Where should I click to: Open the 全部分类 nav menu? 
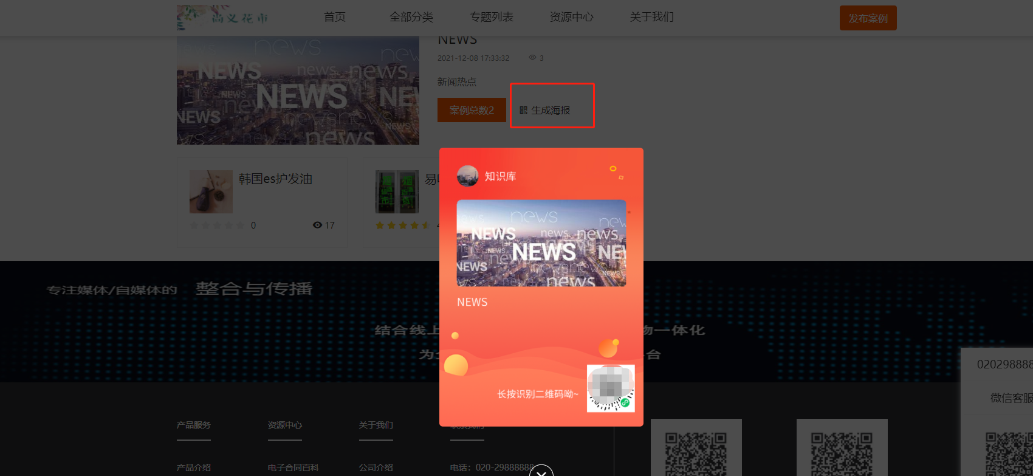(x=411, y=17)
